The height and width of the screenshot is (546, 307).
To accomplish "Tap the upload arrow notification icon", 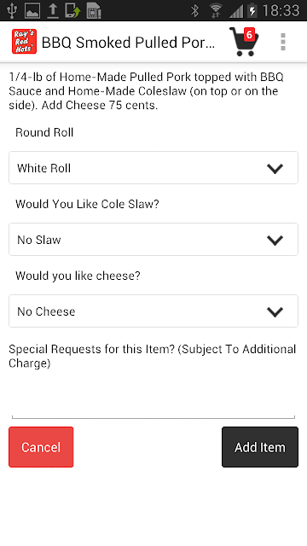I will click(53, 10).
